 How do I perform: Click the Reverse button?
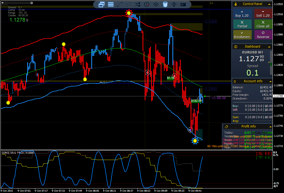[263, 35]
